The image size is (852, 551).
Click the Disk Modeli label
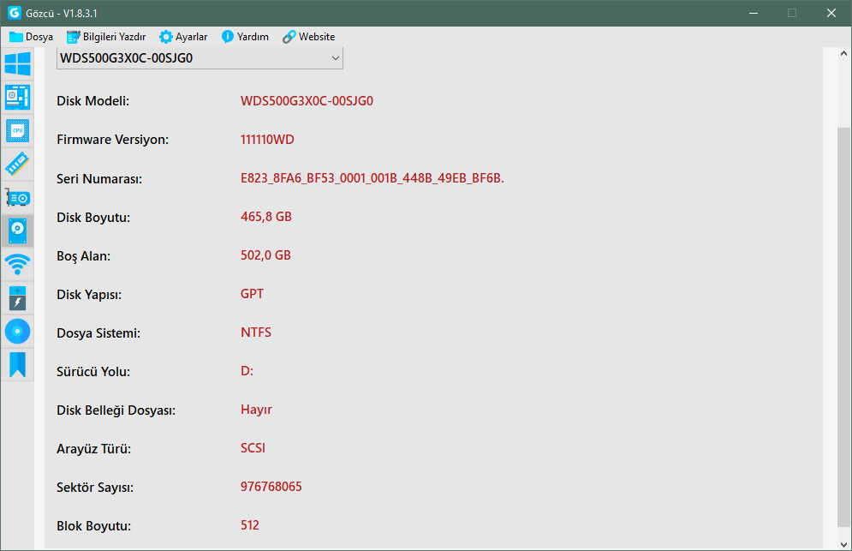(x=93, y=101)
